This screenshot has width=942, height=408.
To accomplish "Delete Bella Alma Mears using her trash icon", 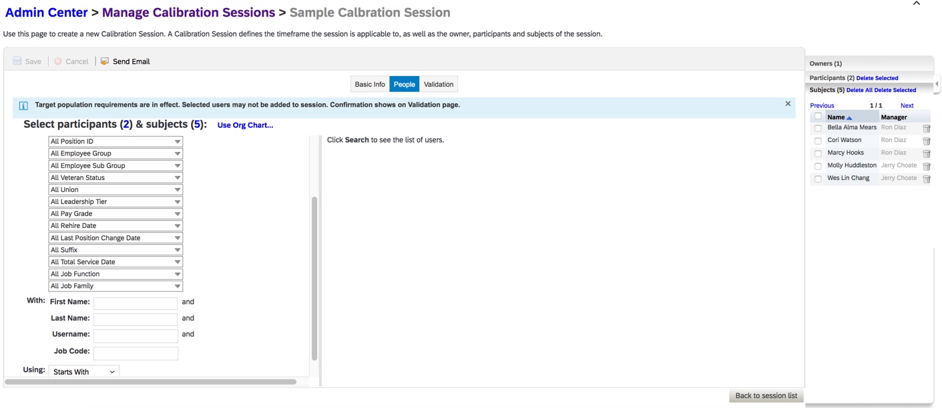I will [927, 127].
